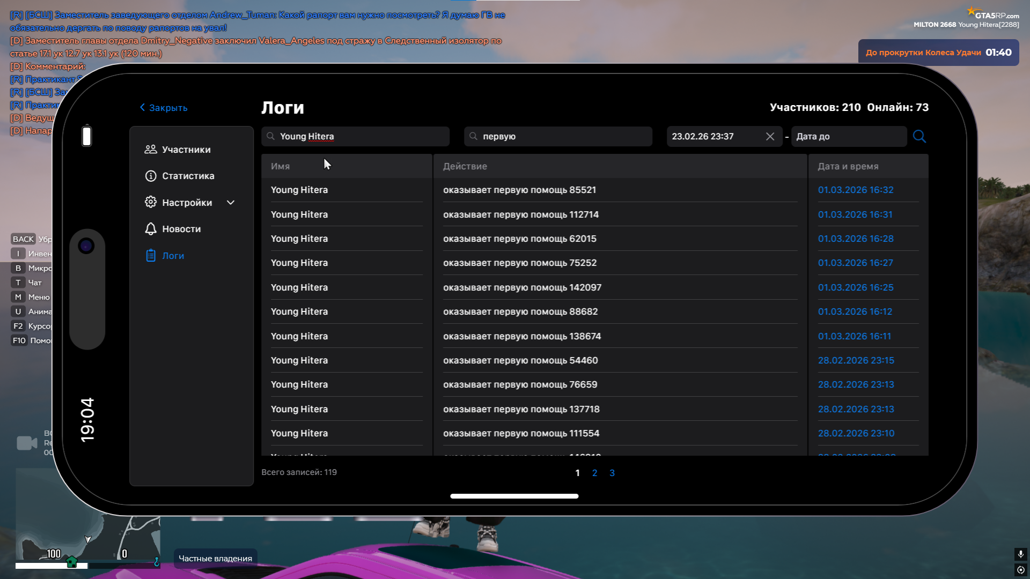Click the Статистика info icon
This screenshot has height=579, width=1030.
(151, 176)
